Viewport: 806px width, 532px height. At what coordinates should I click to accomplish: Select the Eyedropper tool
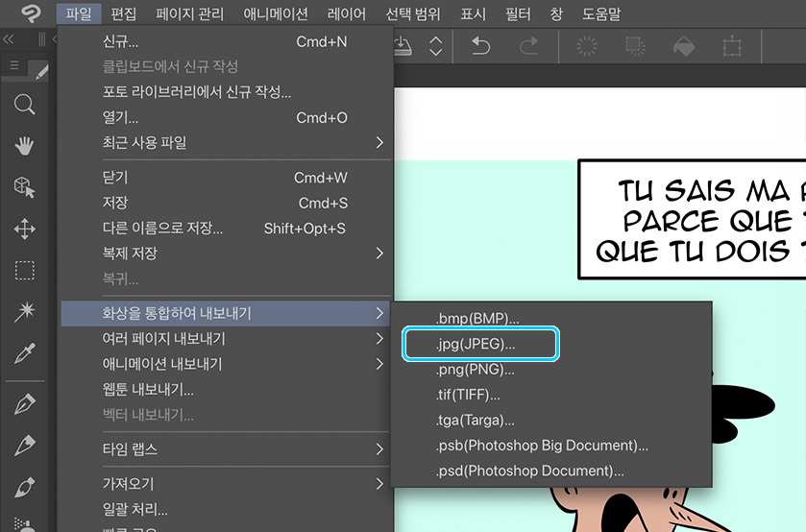(25, 353)
